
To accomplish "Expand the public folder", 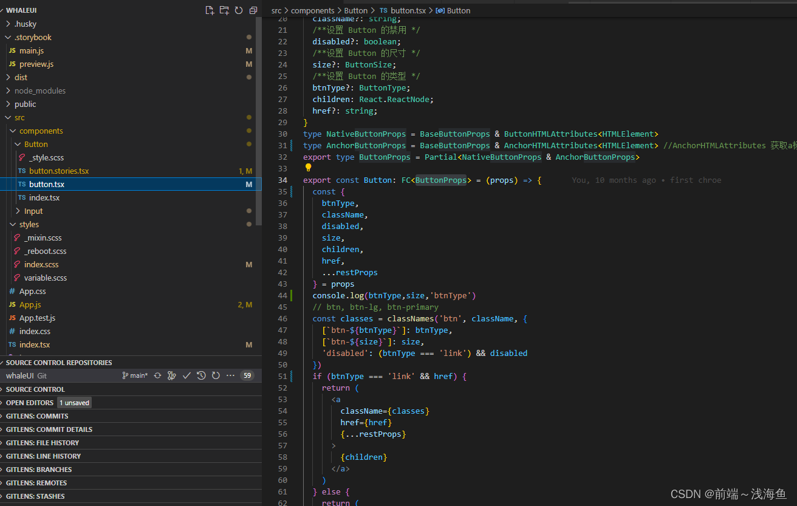I will tap(9, 104).
